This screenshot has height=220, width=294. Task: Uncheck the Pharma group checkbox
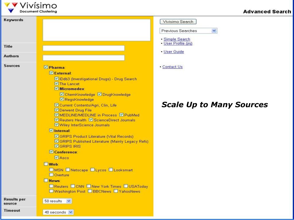46,67
